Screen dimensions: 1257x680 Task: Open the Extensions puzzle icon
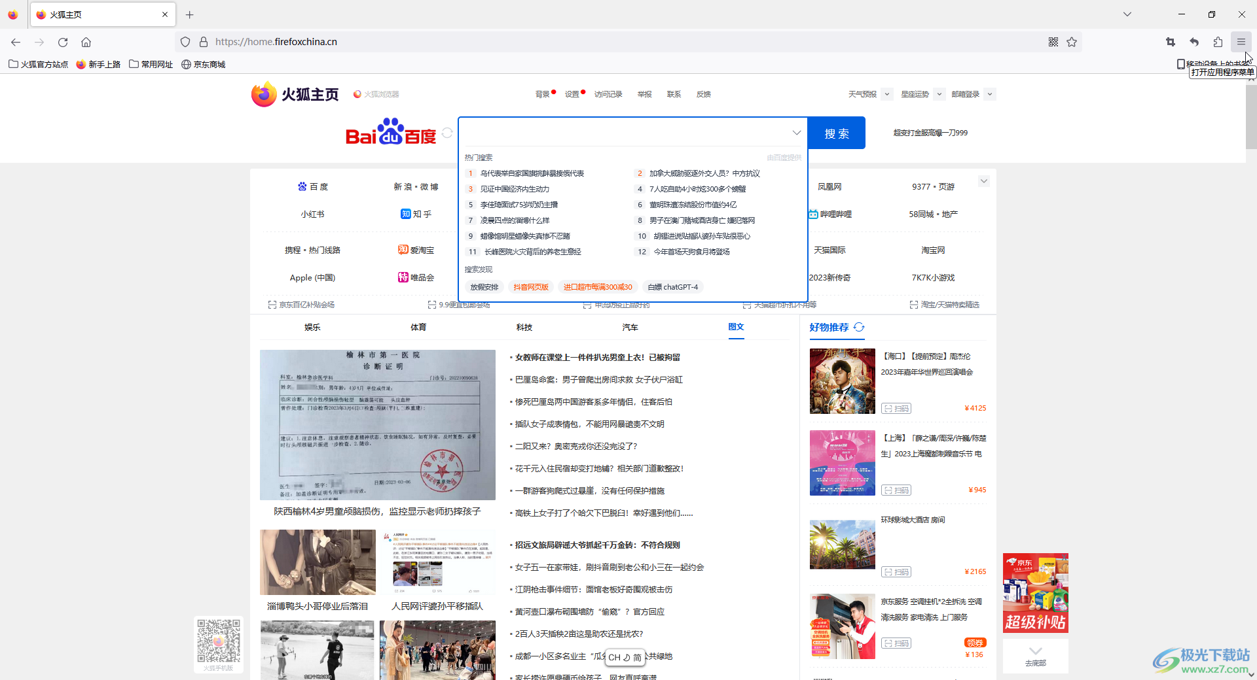pyautogui.click(x=1218, y=42)
